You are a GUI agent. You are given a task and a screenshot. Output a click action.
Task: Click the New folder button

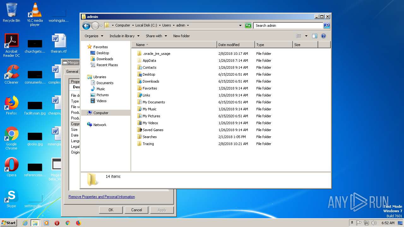pyautogui.click(x=181, y=36)
